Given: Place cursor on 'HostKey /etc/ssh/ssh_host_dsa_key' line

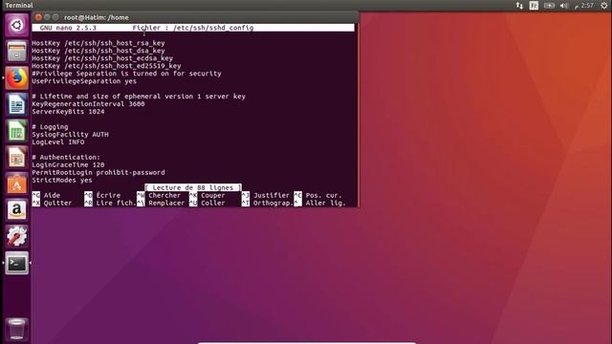Looking at the screenshot, I should (98, 51).
